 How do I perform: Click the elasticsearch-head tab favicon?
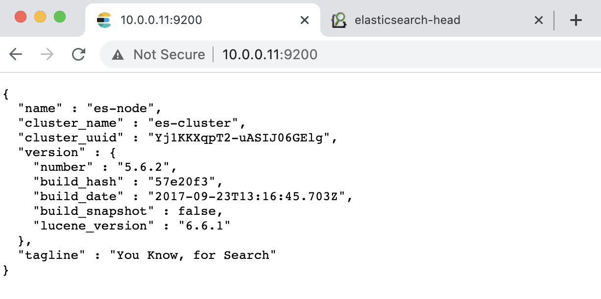click(338, 20)
